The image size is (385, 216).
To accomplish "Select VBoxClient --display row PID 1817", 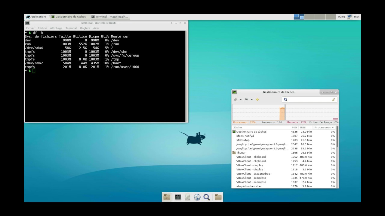I will [284, 165].
